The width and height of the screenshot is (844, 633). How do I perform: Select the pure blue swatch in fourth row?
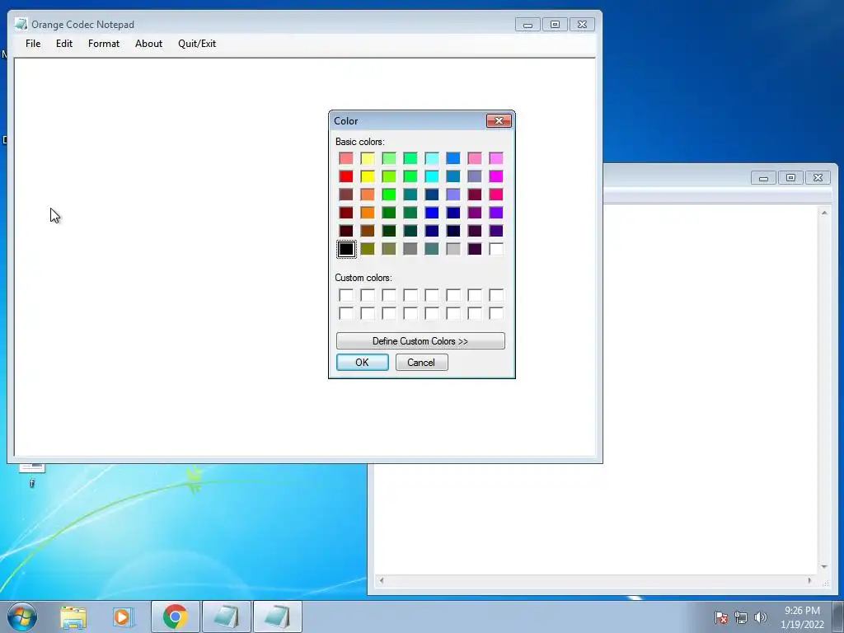click(x=432, y=213)
